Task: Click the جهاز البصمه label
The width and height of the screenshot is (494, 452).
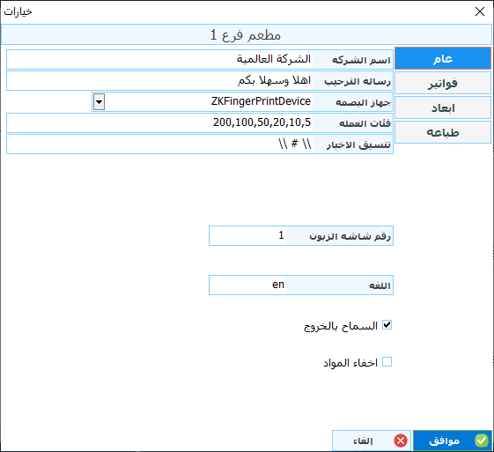Action: click(x=364, y=102)
